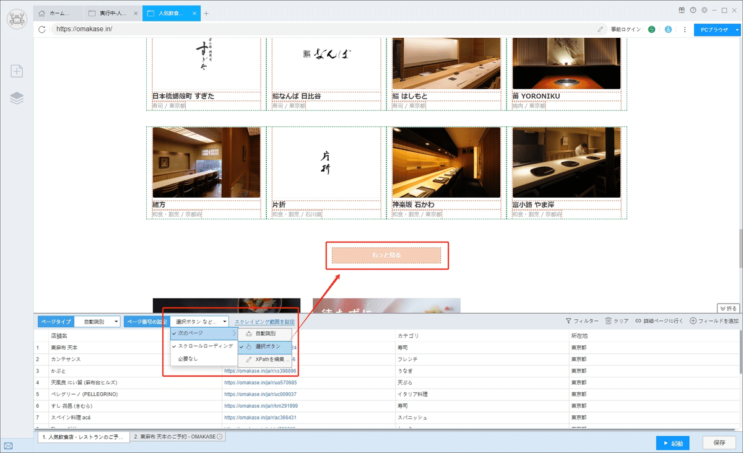743x453 pixels.
Task: Click the 保存 save button
Action: click(719, 443)
